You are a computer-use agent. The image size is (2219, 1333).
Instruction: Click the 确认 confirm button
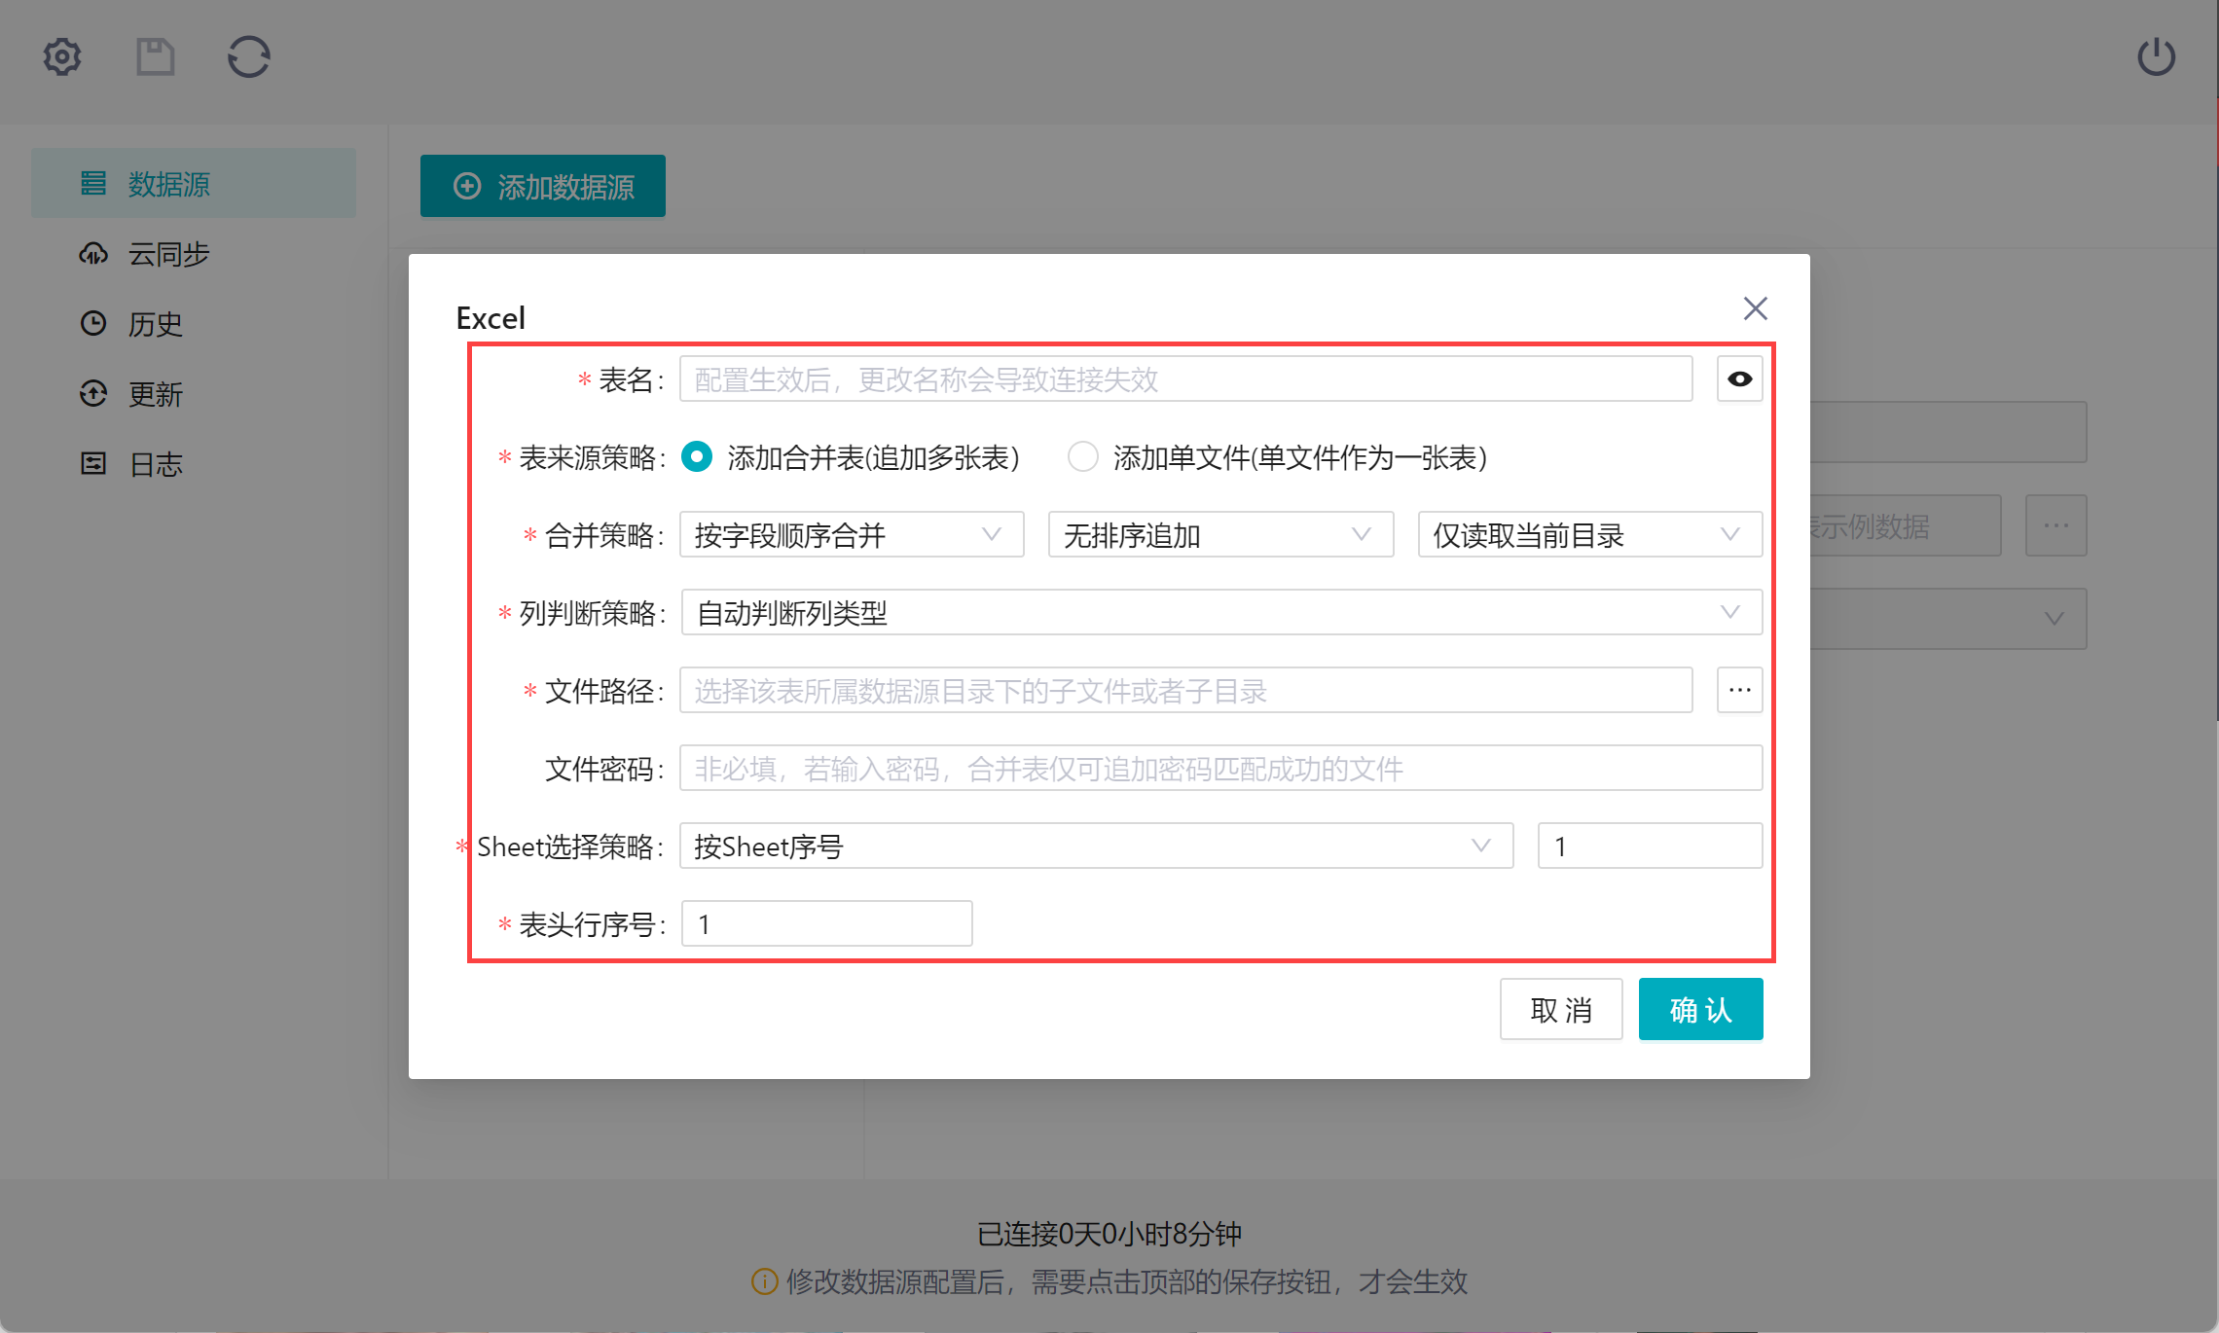pos(1699,1010)
